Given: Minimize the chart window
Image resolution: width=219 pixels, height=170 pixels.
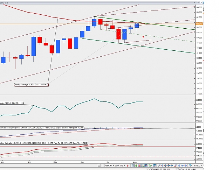Looking at the screenshot, I should 194,2.
